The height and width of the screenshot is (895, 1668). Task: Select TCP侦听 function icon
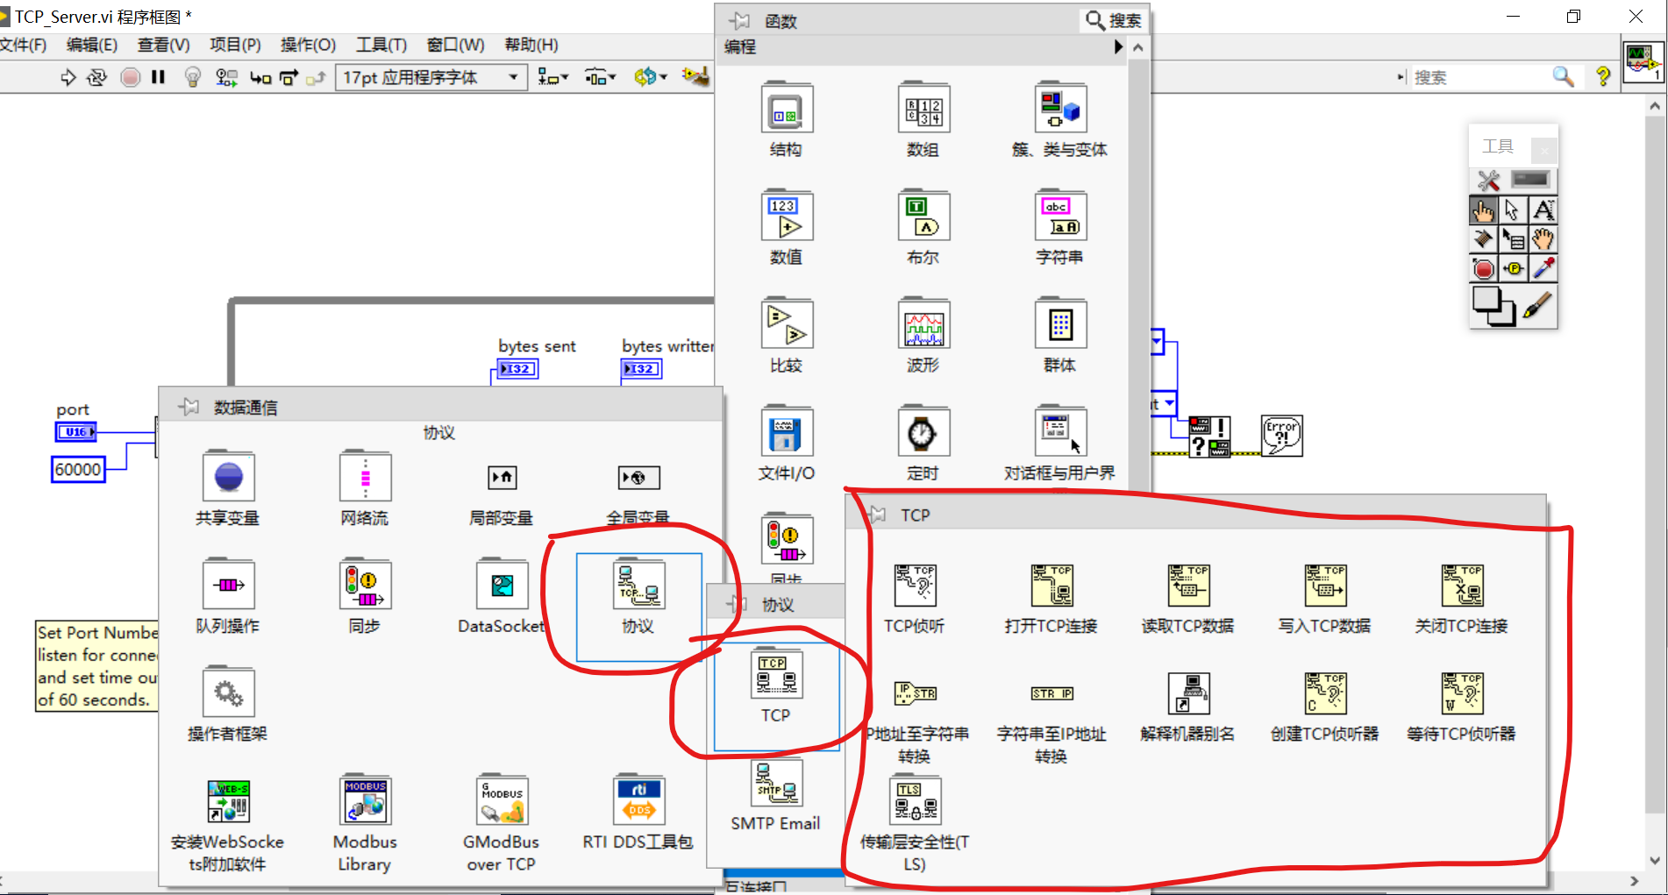click(x=915, y=586)
